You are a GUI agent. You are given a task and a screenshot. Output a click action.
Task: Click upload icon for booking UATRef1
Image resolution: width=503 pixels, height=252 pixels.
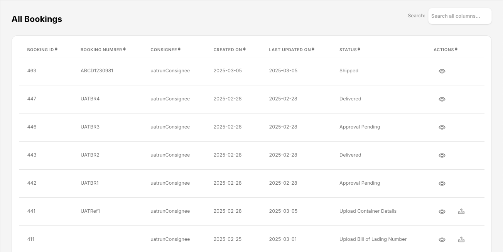coord(461,211)
